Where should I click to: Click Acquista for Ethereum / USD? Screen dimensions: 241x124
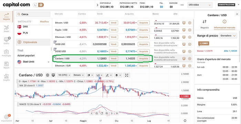(144, 37)
